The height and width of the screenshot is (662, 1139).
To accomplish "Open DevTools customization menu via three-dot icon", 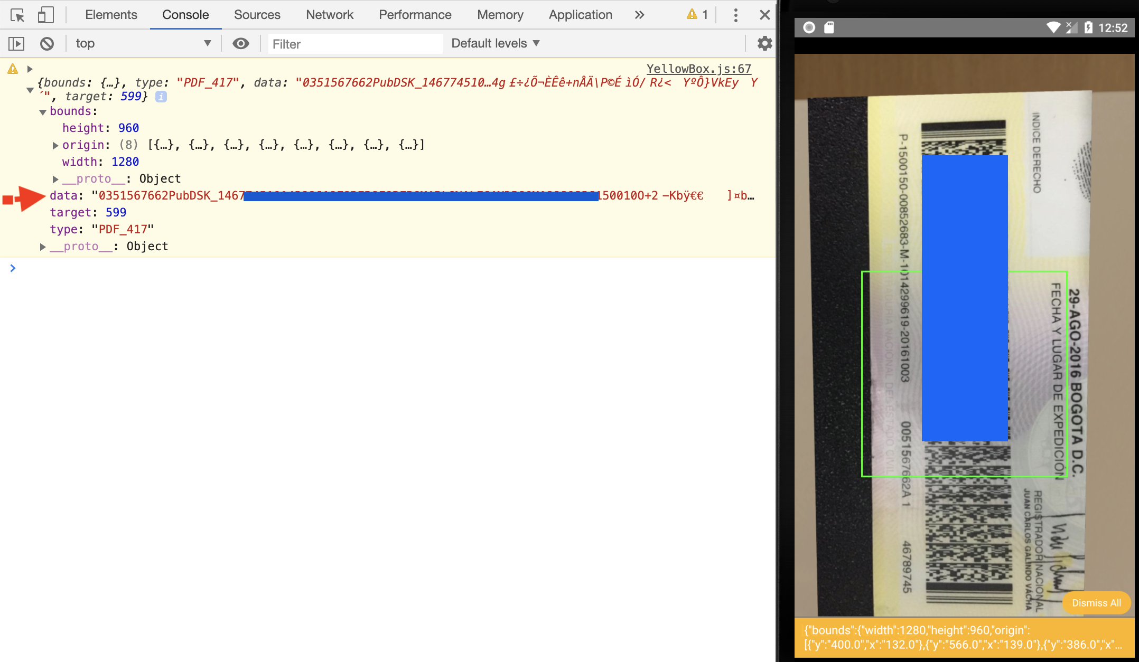I will point(735,14).
